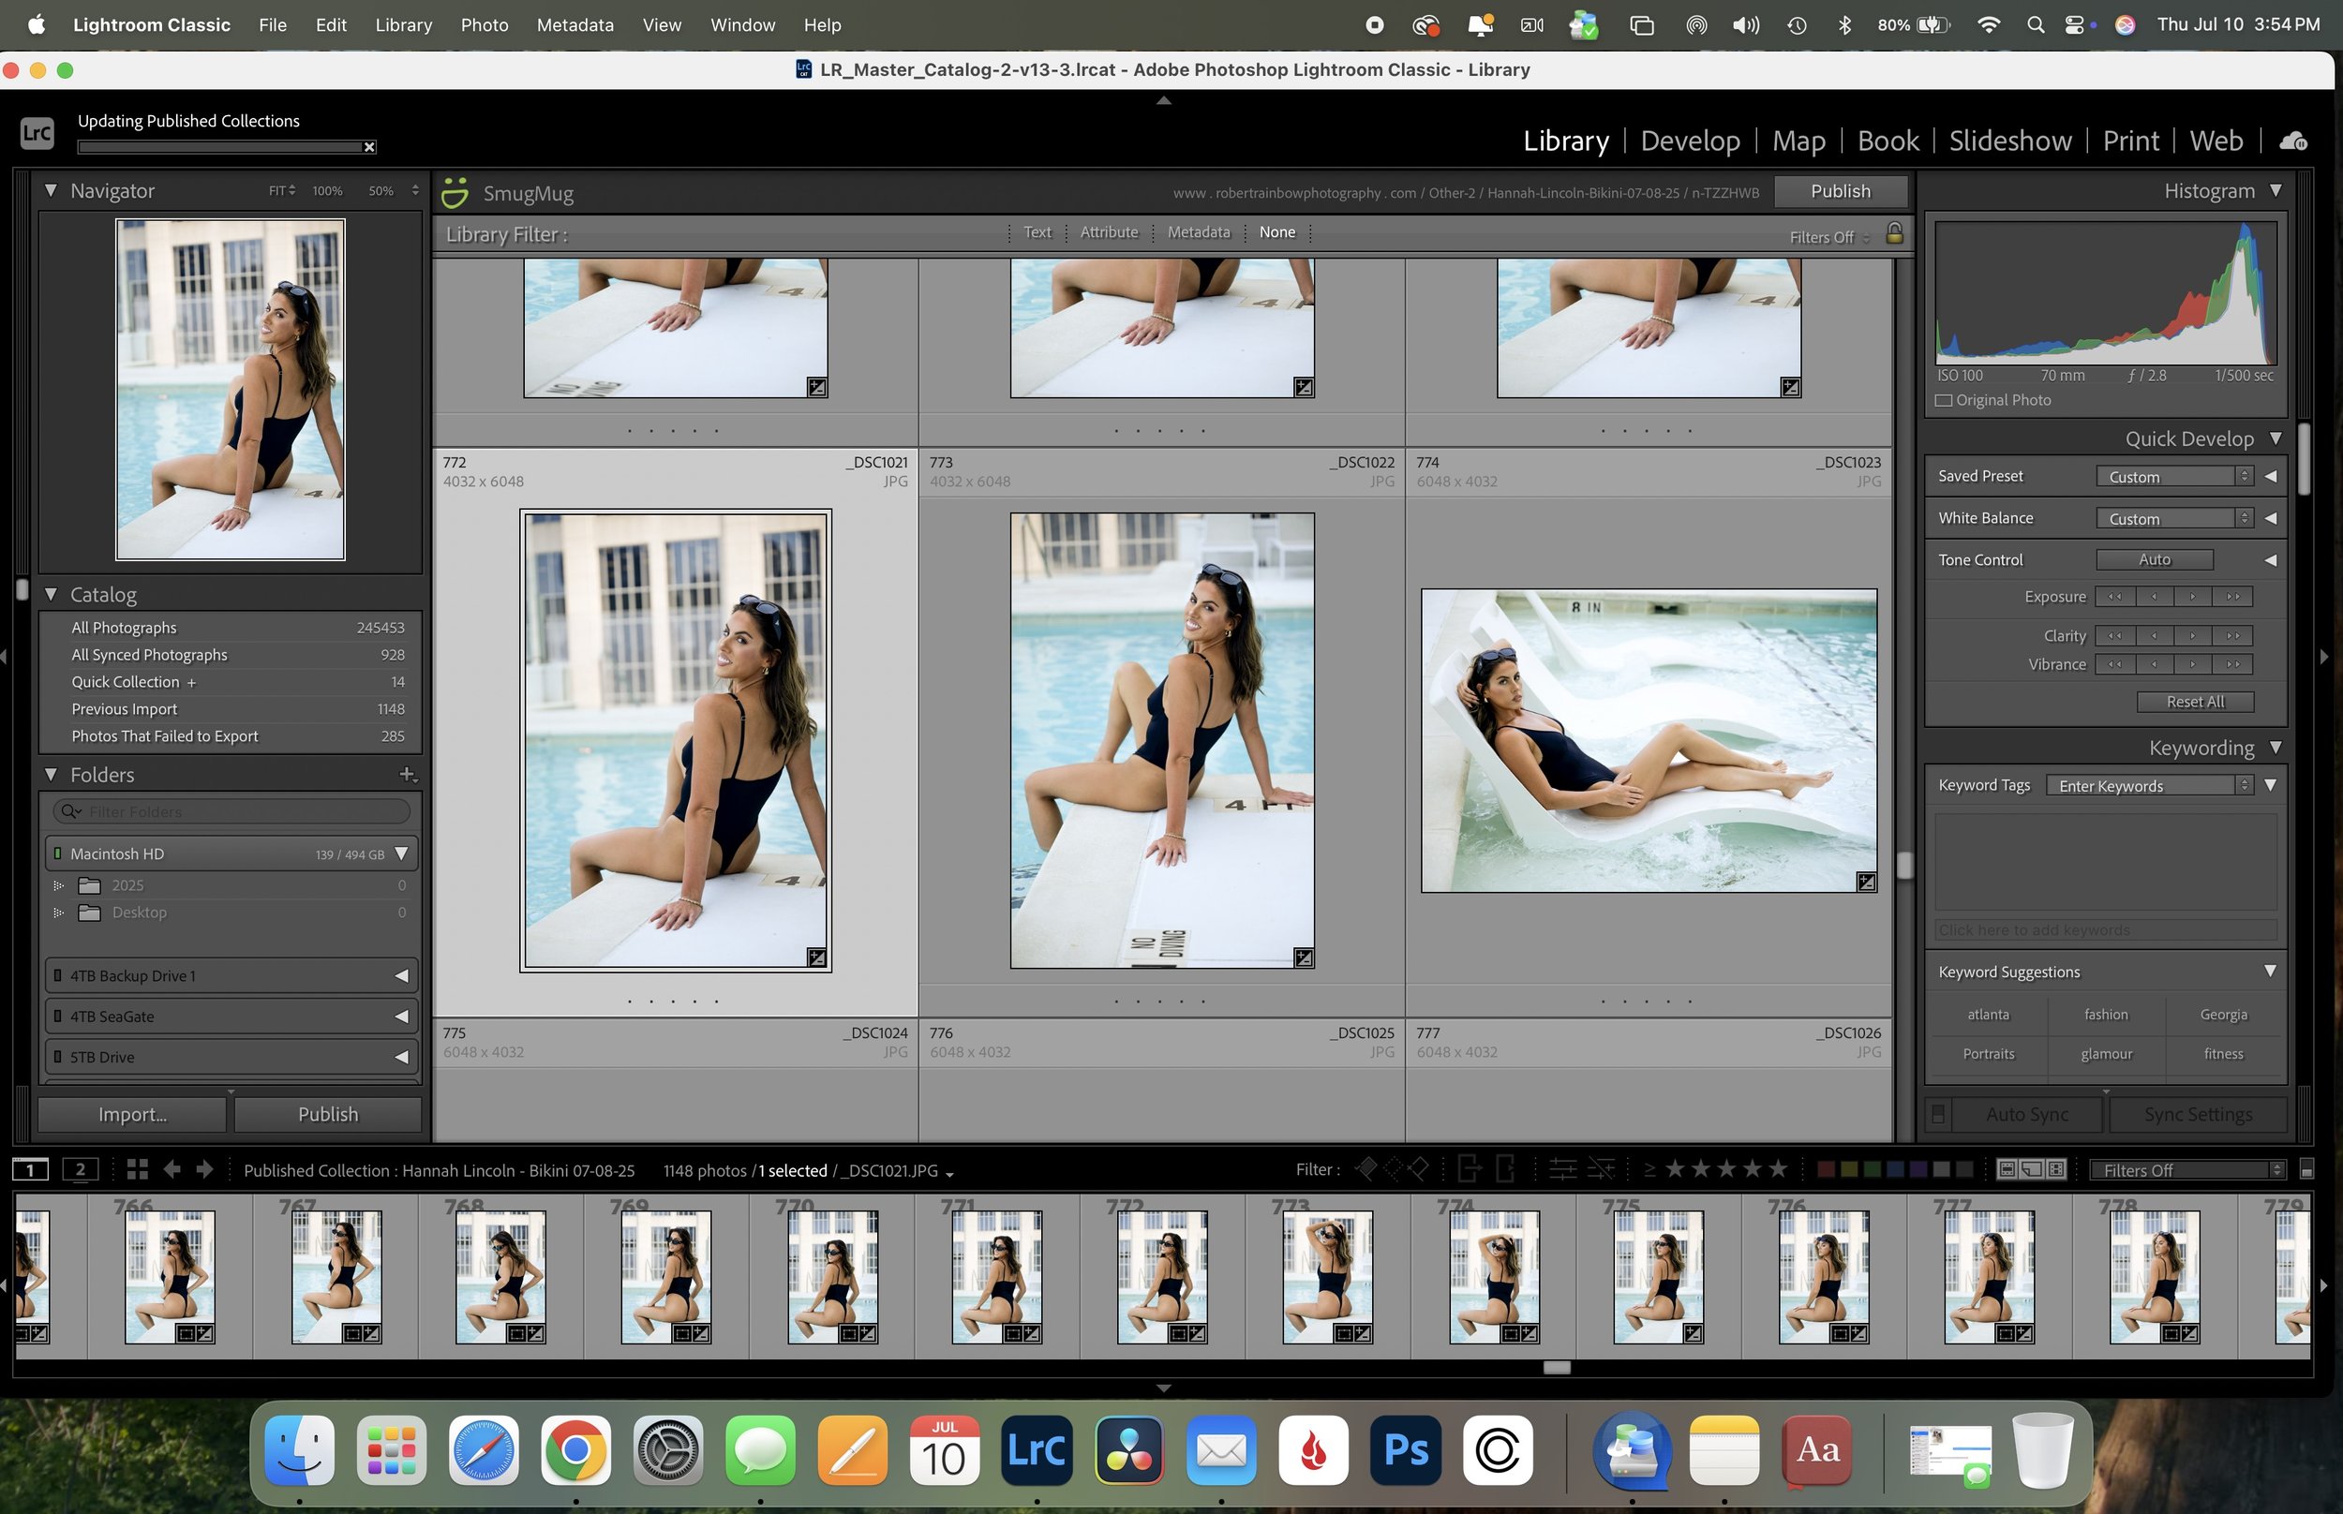Hide the top module panel with arrow
Image resolution: width=2343 pixels, height=1514 pixels.
pos(1163,100)
